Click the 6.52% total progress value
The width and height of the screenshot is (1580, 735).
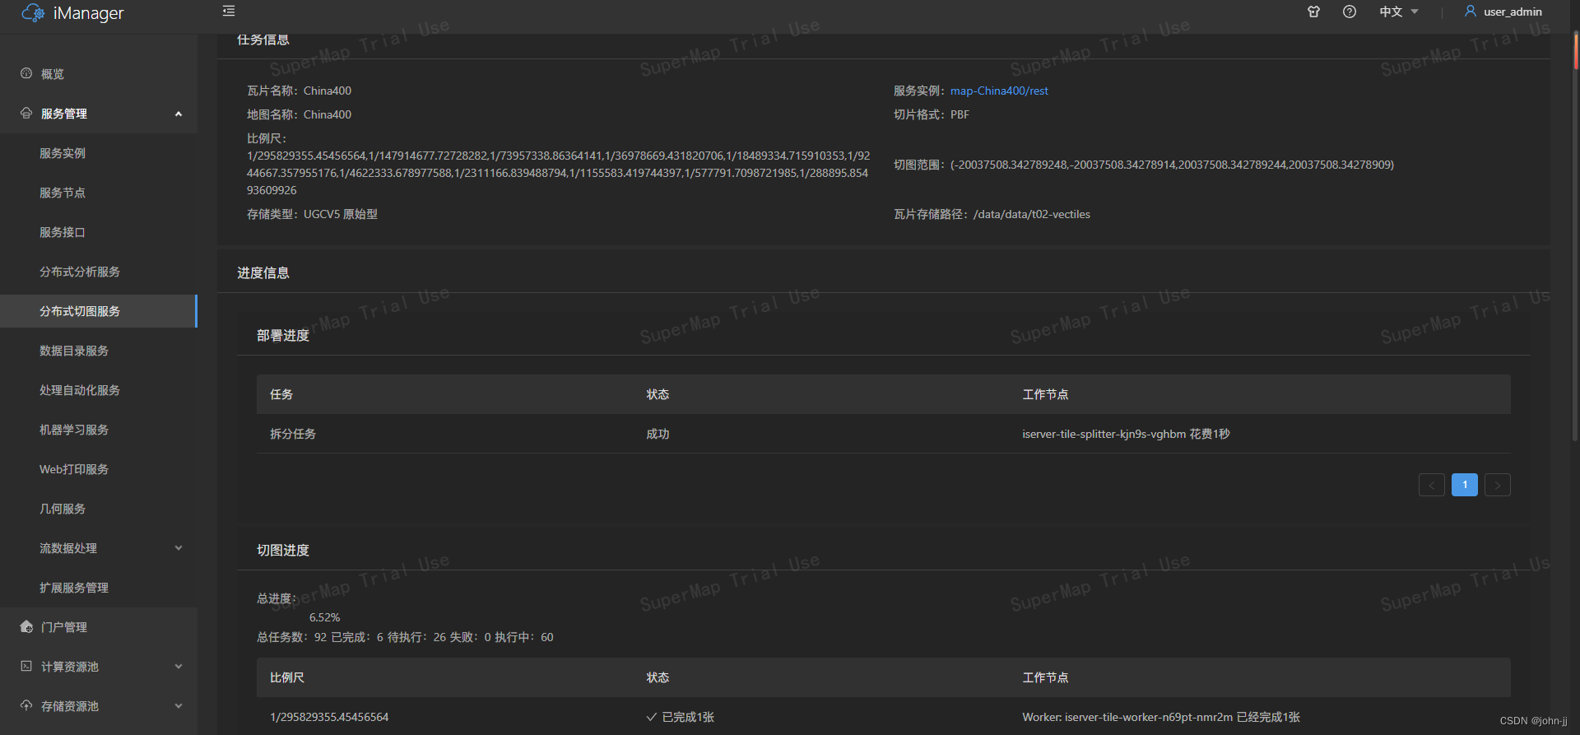tap(324, 617)
